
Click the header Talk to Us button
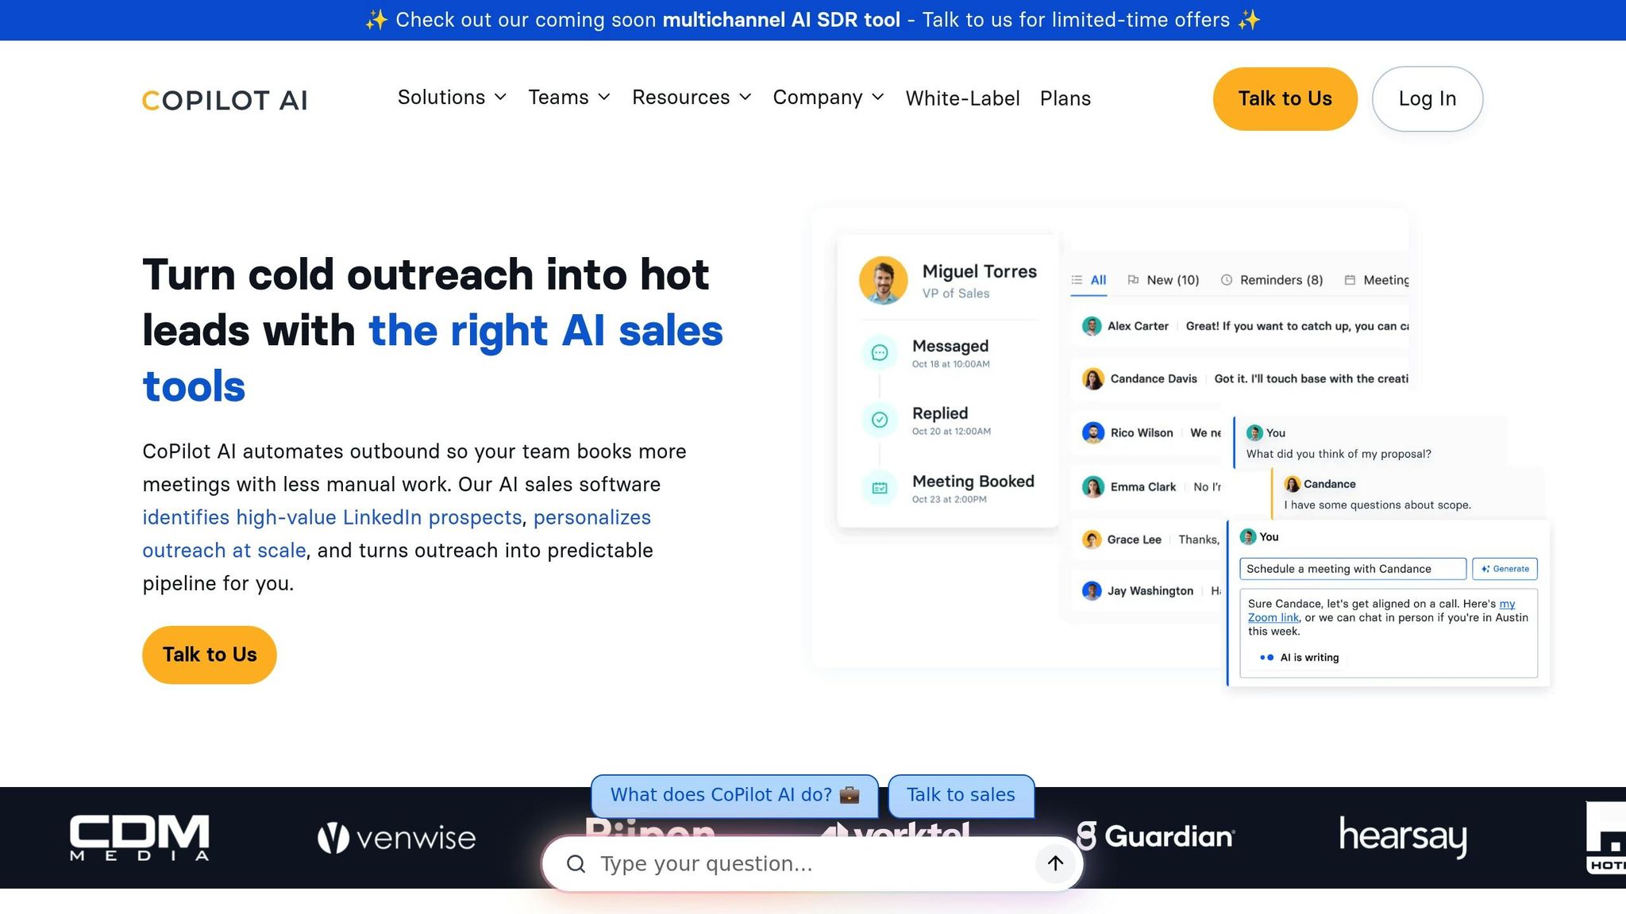1285,99
